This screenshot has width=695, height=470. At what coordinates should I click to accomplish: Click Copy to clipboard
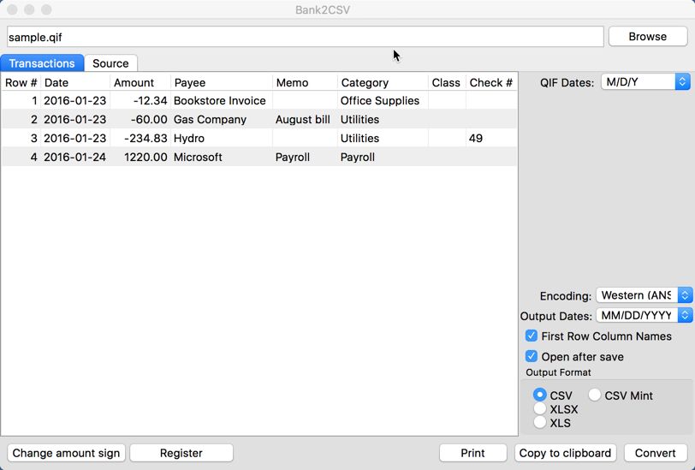[565, 453]
